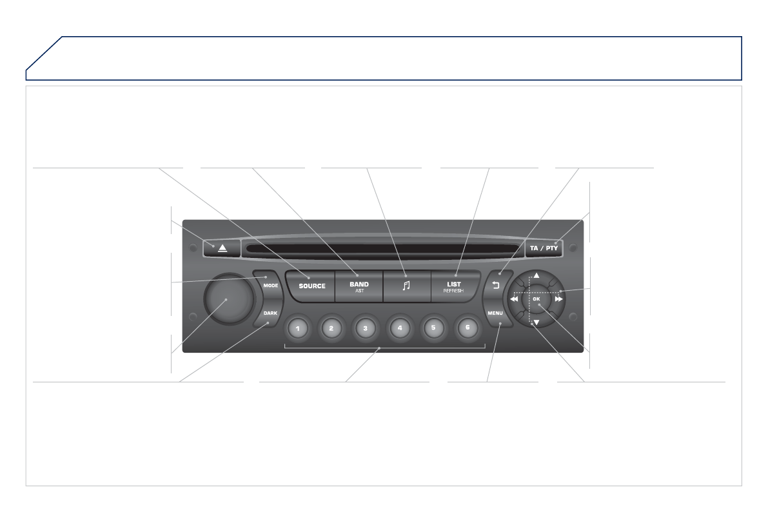Click the CD eject button
768x512 pixels.
[222, 248]
